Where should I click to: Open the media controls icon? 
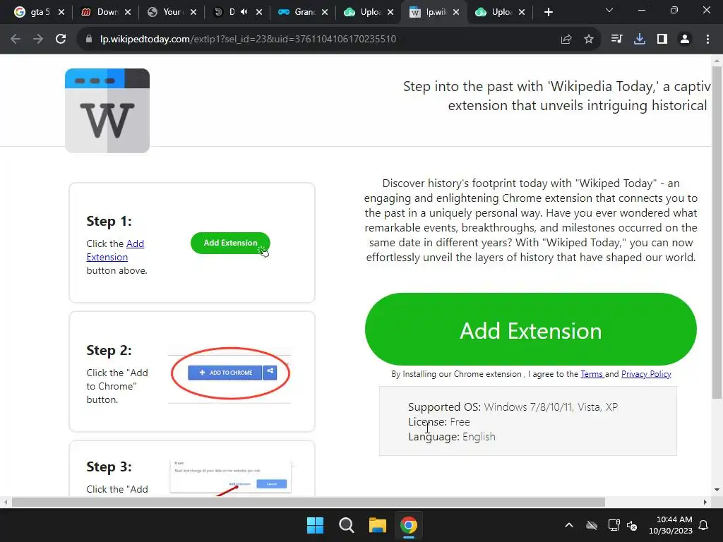(x=616, y=40)
